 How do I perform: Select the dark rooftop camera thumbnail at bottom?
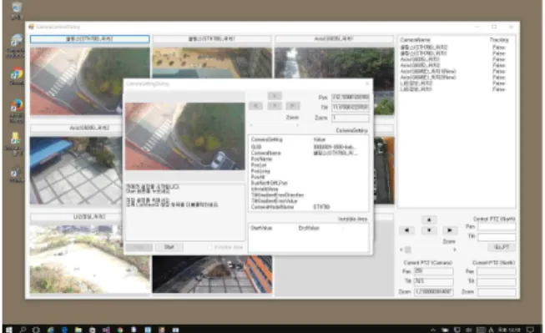[212, 275]
